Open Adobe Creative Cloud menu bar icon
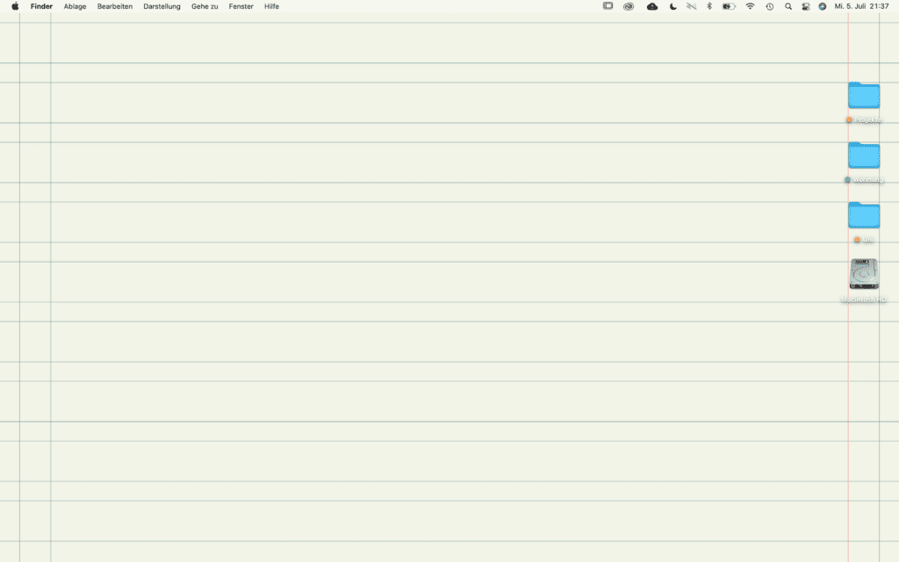 click(629, 6)
